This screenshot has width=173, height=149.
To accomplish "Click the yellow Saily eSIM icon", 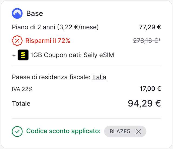I will 23,55.
